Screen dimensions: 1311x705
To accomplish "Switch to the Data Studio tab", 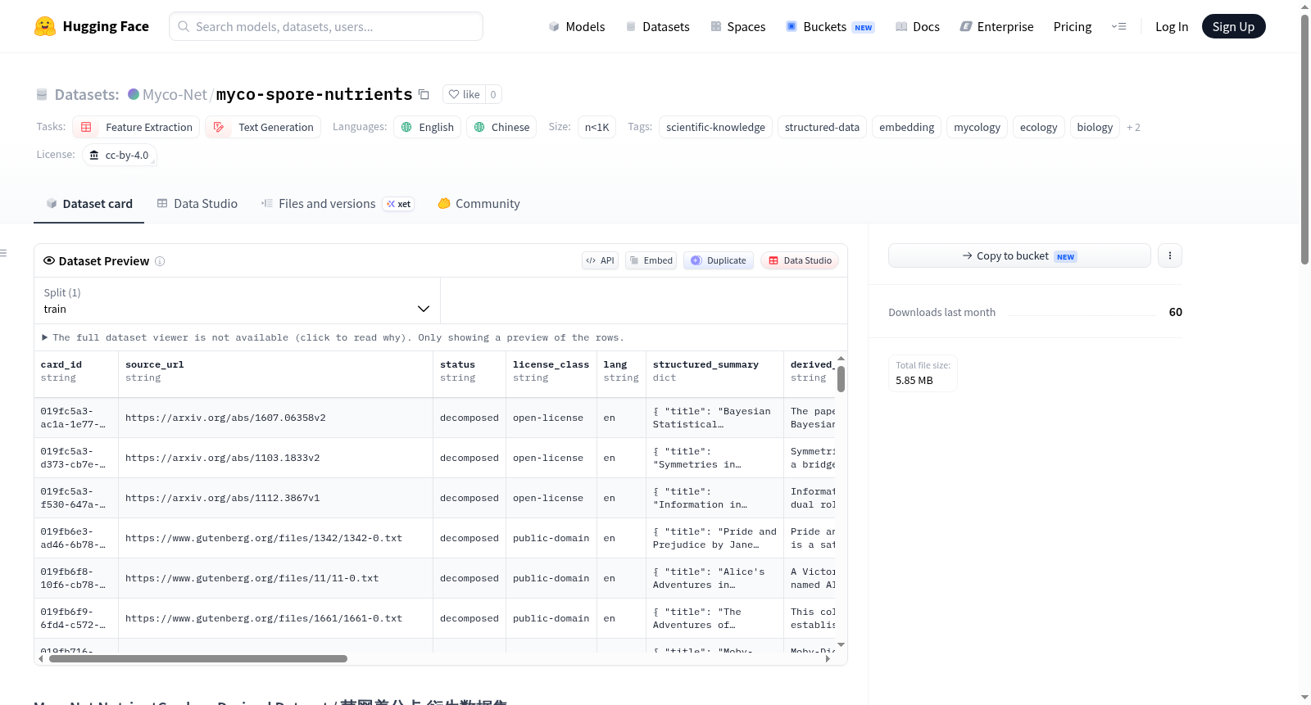I will coord(197,204).
